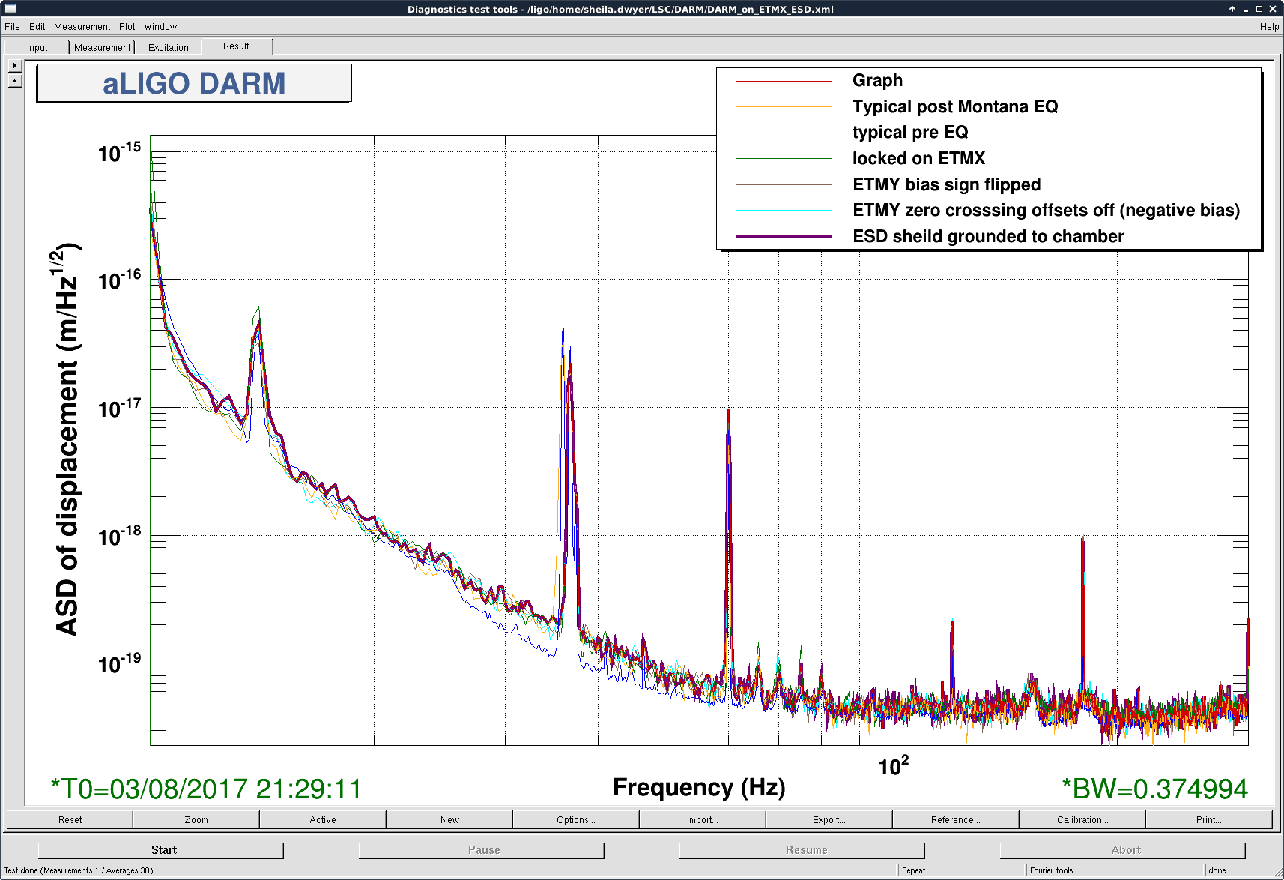Click the aLIGO DARM plot title
This screenshot has width=1284, height=880.
[194, 83]
